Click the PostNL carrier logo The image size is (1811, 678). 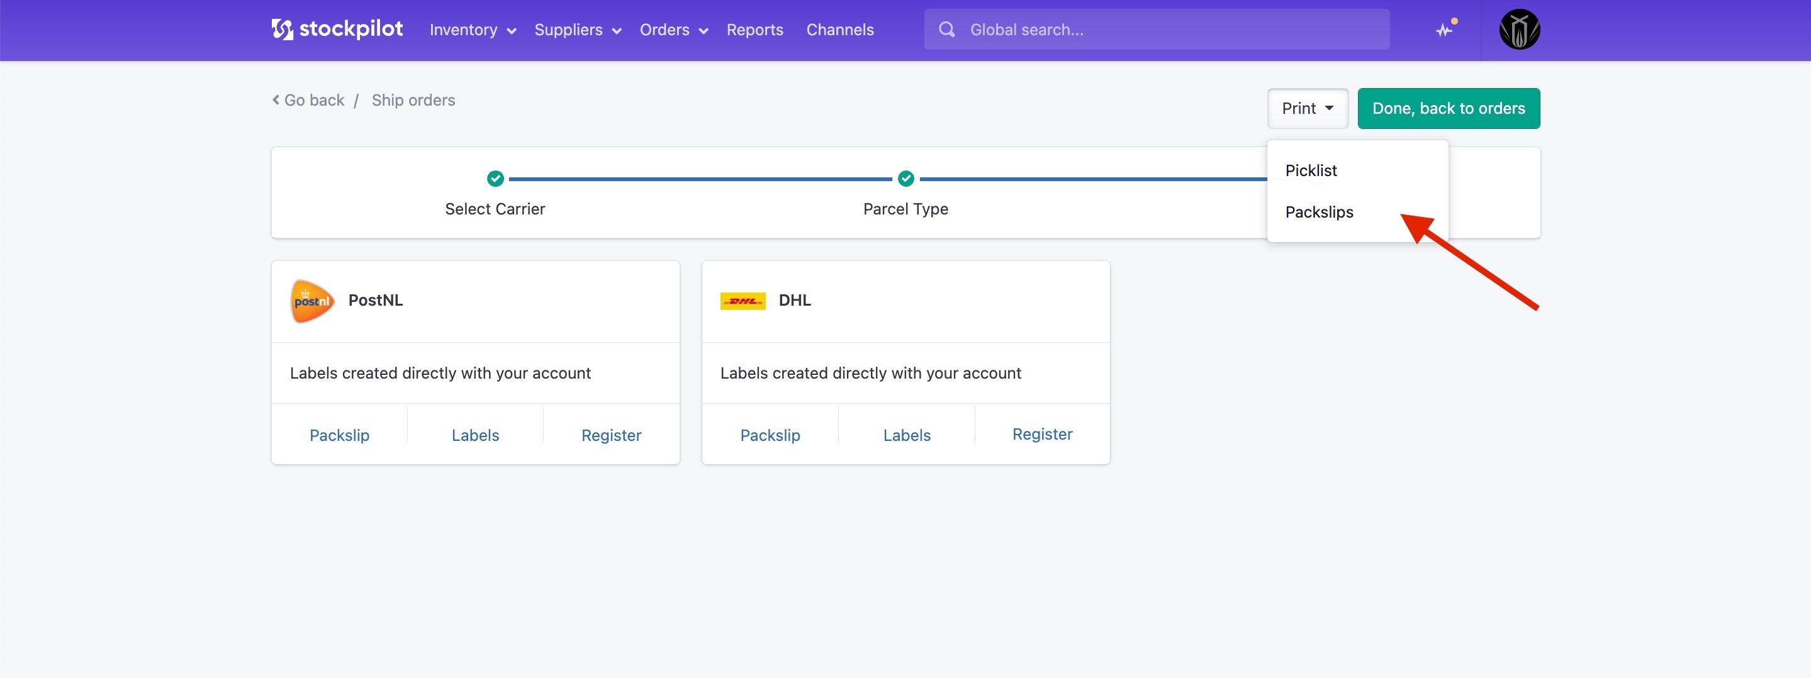[312, 301]
